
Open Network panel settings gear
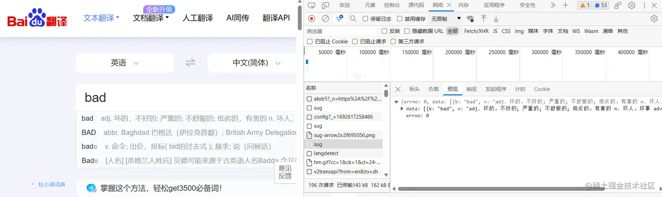[x=654, y=18]
